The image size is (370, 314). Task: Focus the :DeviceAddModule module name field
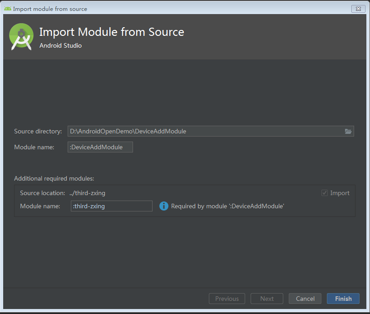pos(100,147)
